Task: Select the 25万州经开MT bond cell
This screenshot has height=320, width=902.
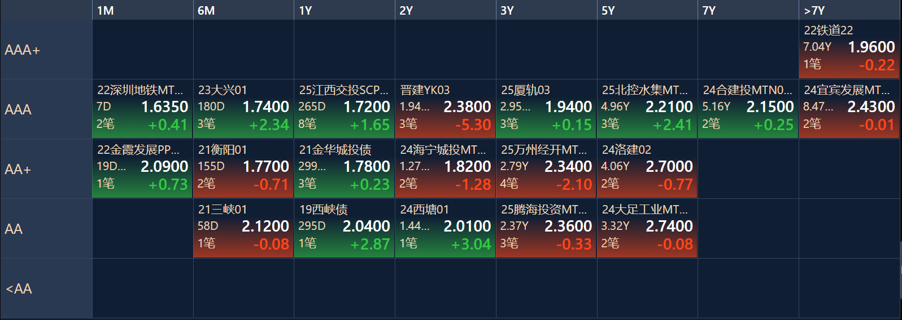Action: (546, 169)
